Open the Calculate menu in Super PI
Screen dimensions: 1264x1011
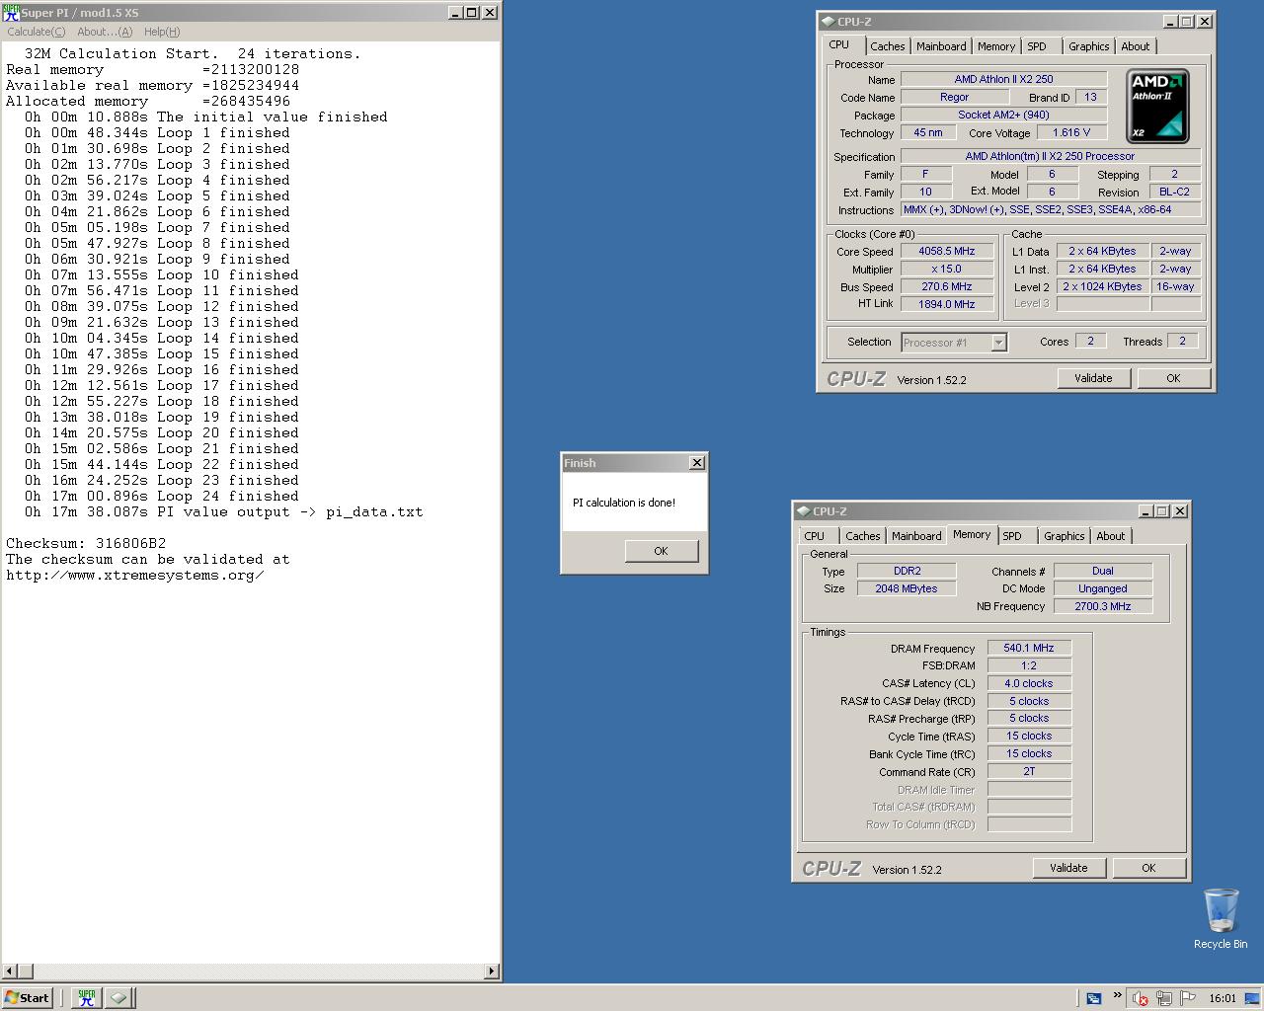click(36, 32)
